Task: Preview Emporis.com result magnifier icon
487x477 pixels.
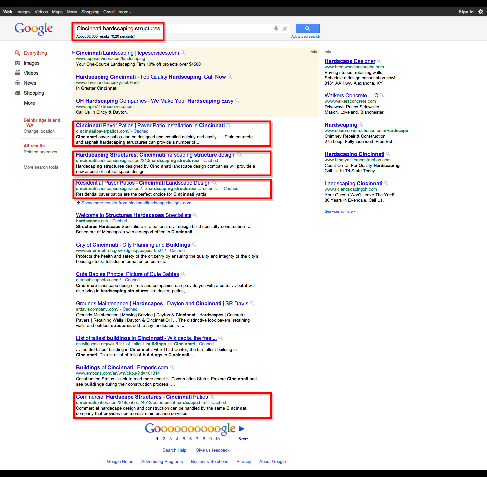Action: point(172,367)
